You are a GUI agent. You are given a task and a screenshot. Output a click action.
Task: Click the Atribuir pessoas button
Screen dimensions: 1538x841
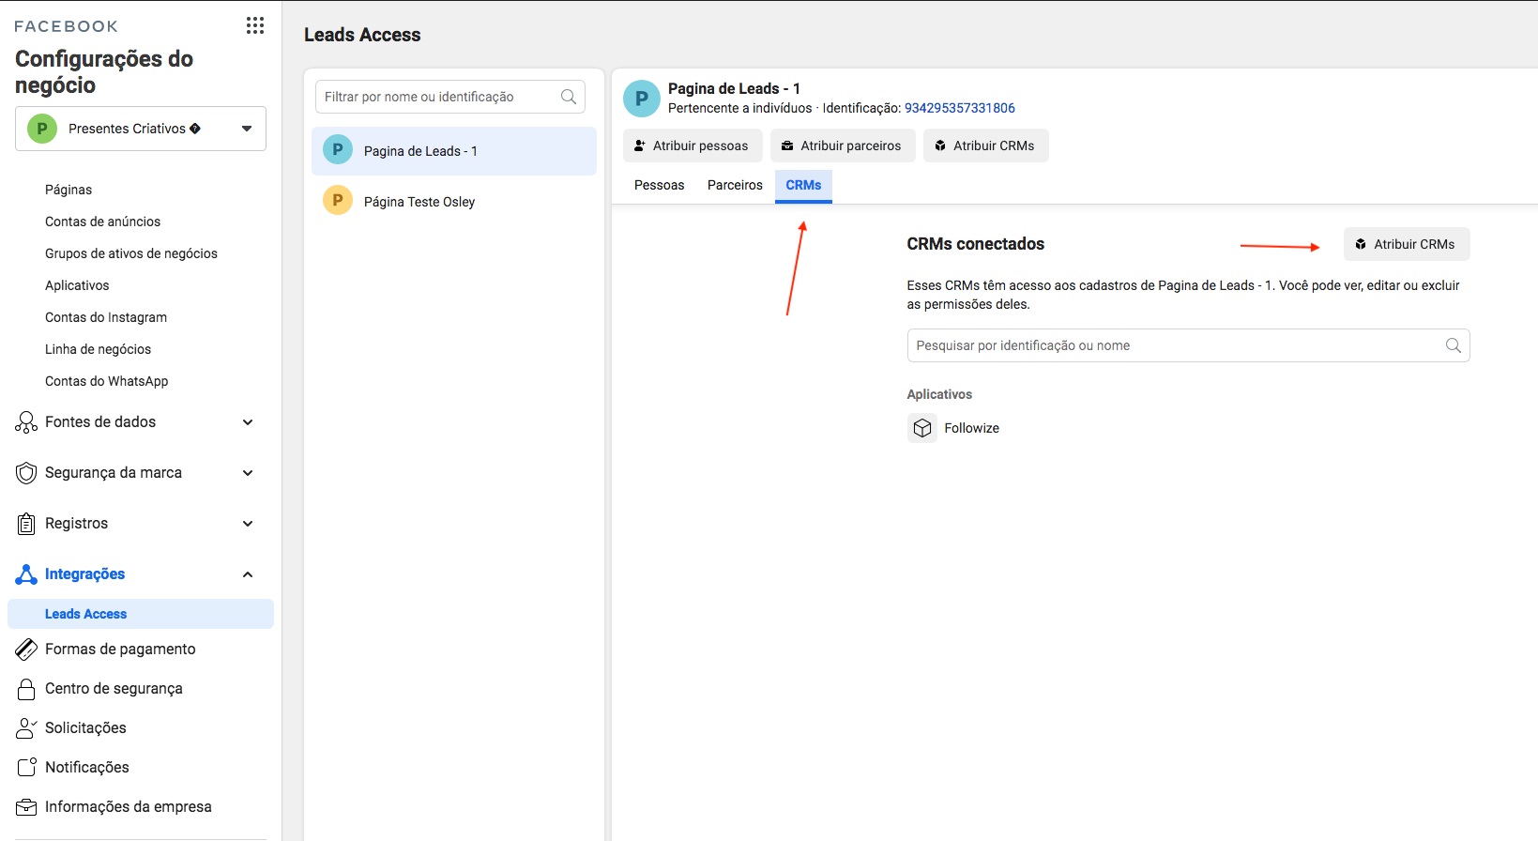693,145
